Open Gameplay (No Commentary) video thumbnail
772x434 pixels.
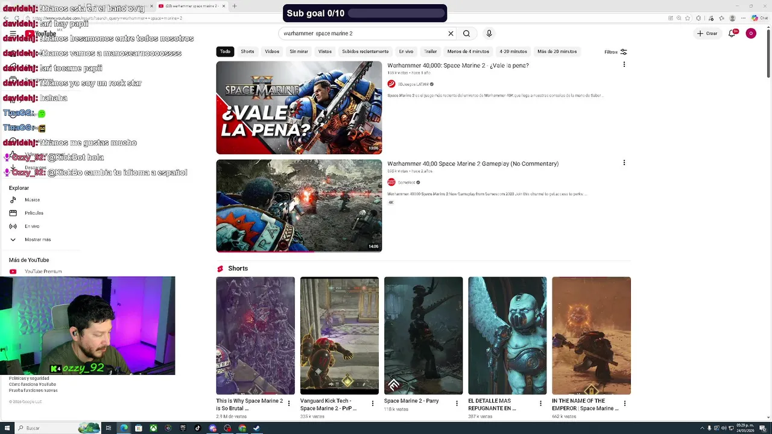tap(299, 206)
